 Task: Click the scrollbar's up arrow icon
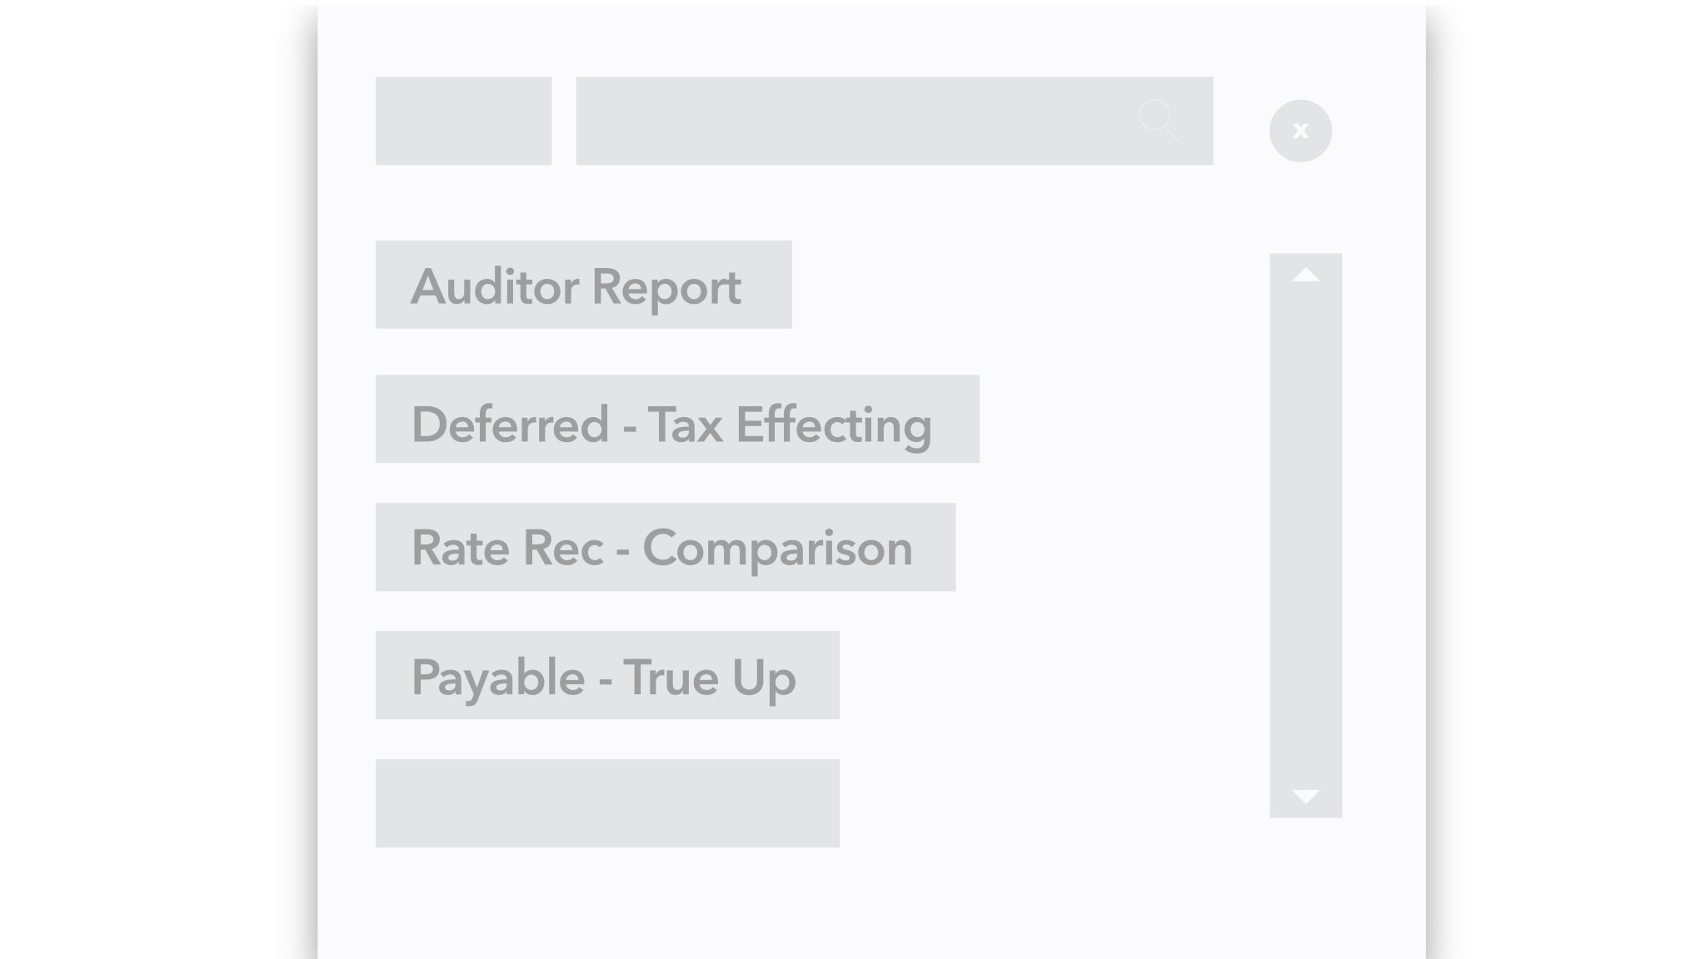[x=1305, y=275]
